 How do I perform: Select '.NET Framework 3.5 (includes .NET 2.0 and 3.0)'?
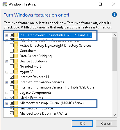tap(55, 35)
